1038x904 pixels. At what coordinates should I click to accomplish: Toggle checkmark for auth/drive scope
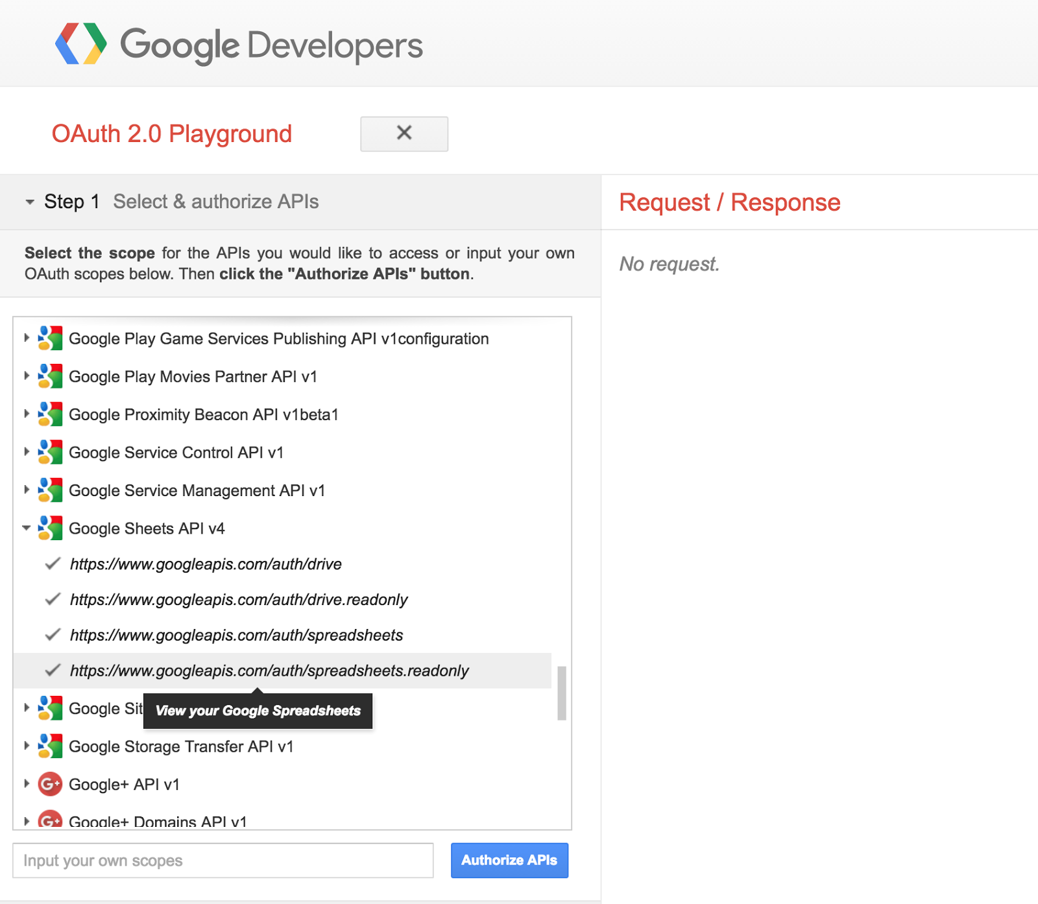(53, 564)
